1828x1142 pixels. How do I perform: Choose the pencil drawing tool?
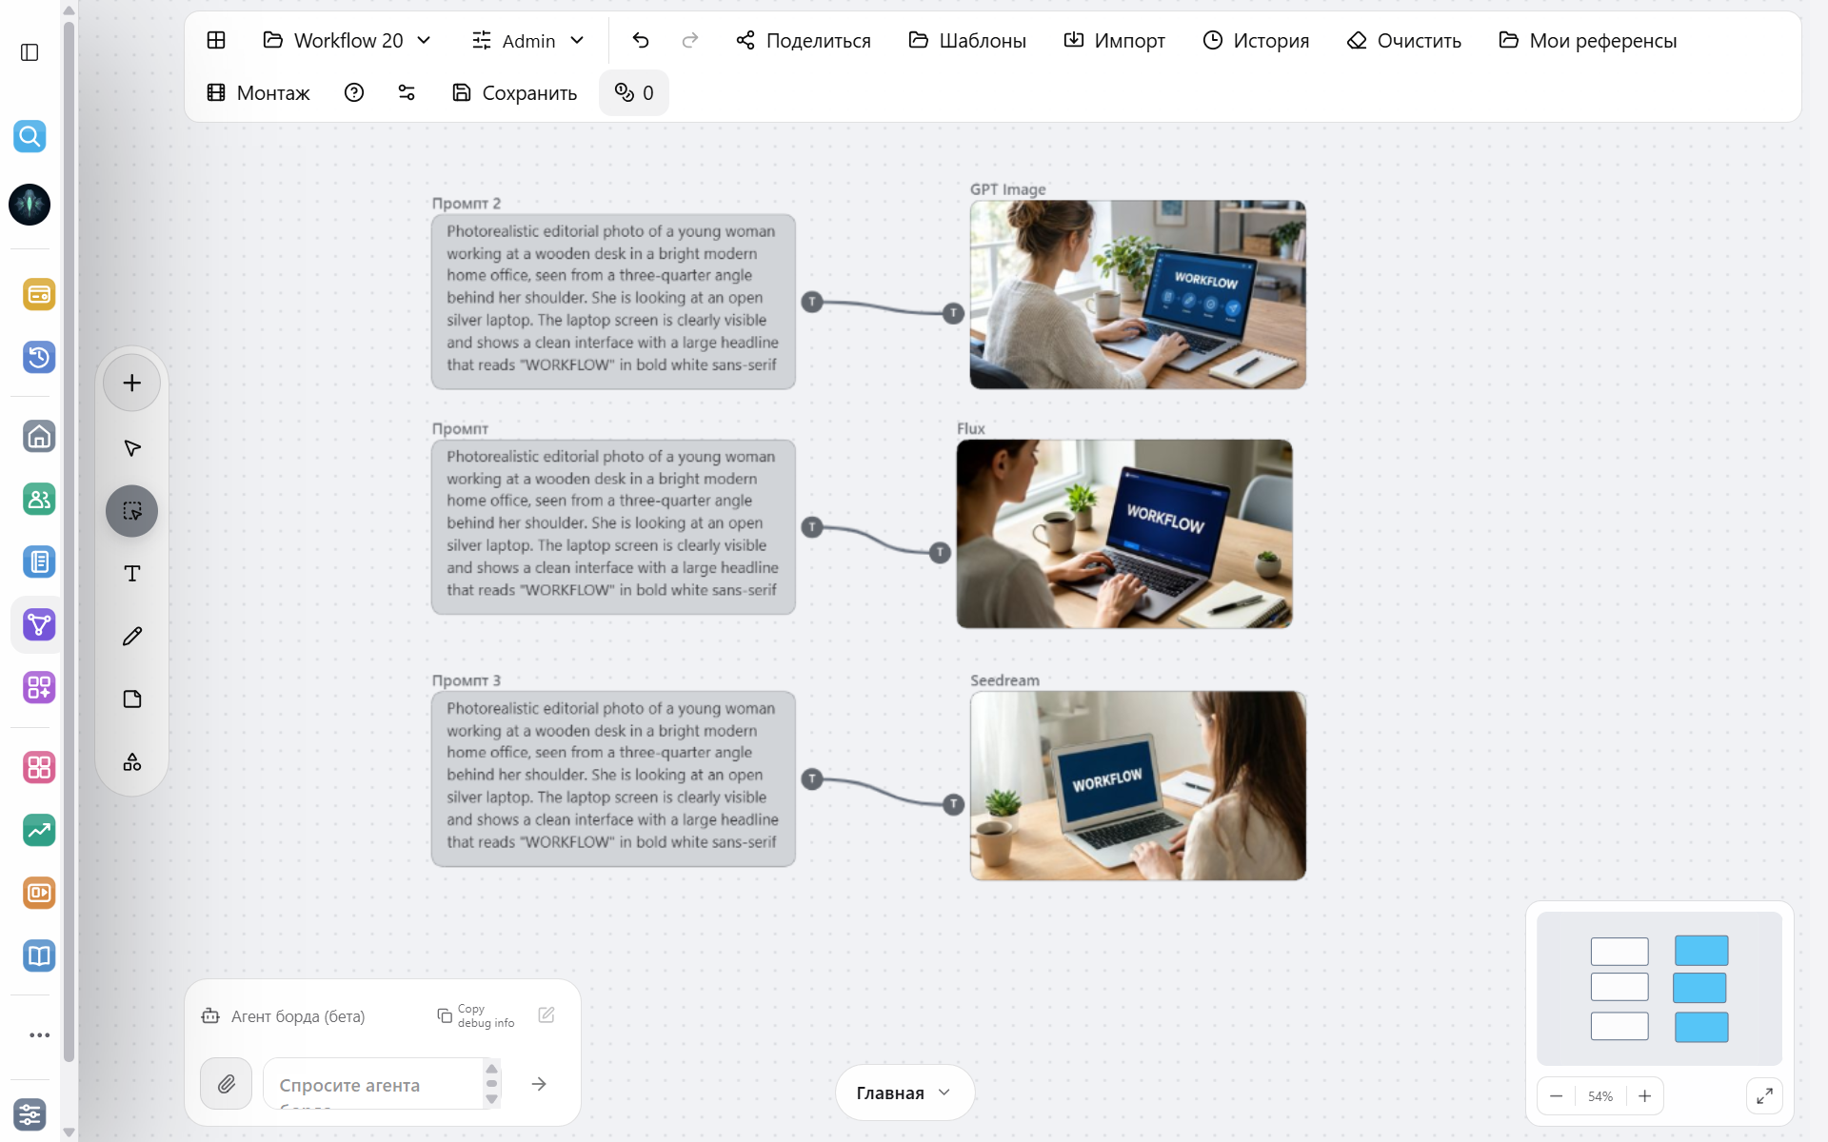pos(131,636)
